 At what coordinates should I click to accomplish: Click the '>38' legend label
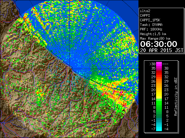coord(152,64)
